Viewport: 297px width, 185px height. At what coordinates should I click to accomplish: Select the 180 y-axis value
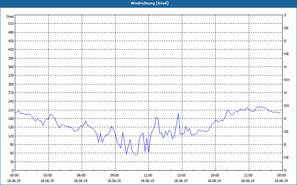(x=11, y=119)
